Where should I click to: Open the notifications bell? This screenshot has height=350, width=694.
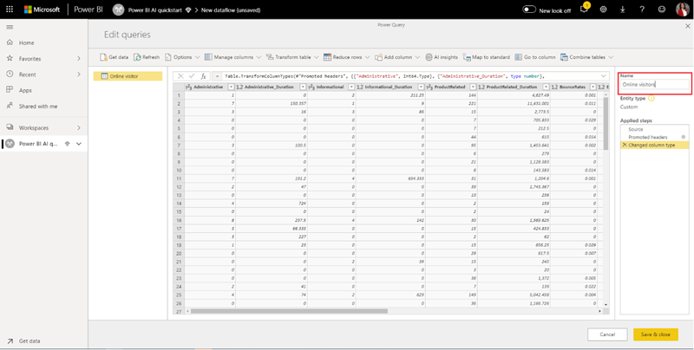coord(584,10)
